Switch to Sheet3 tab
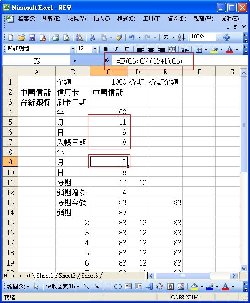The width and height of the screenshot is (250, 303). pyautogui.click(x=90, y=276)
